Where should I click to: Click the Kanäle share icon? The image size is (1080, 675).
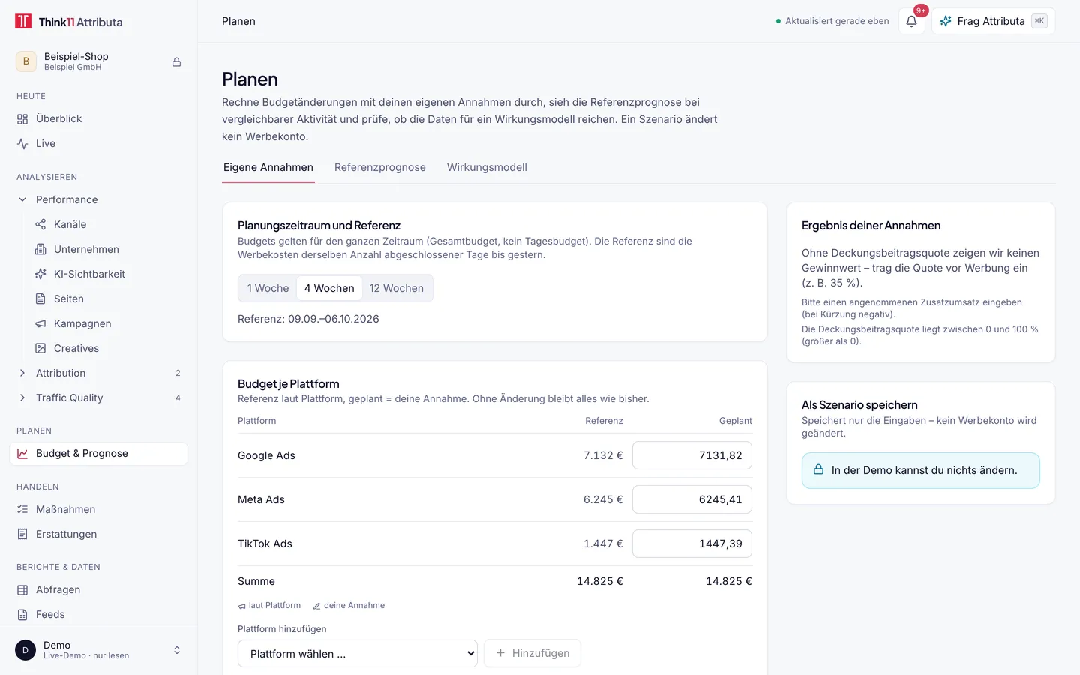(40, 224)
